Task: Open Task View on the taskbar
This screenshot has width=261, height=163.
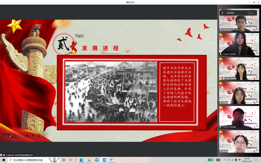Action: 71,160
